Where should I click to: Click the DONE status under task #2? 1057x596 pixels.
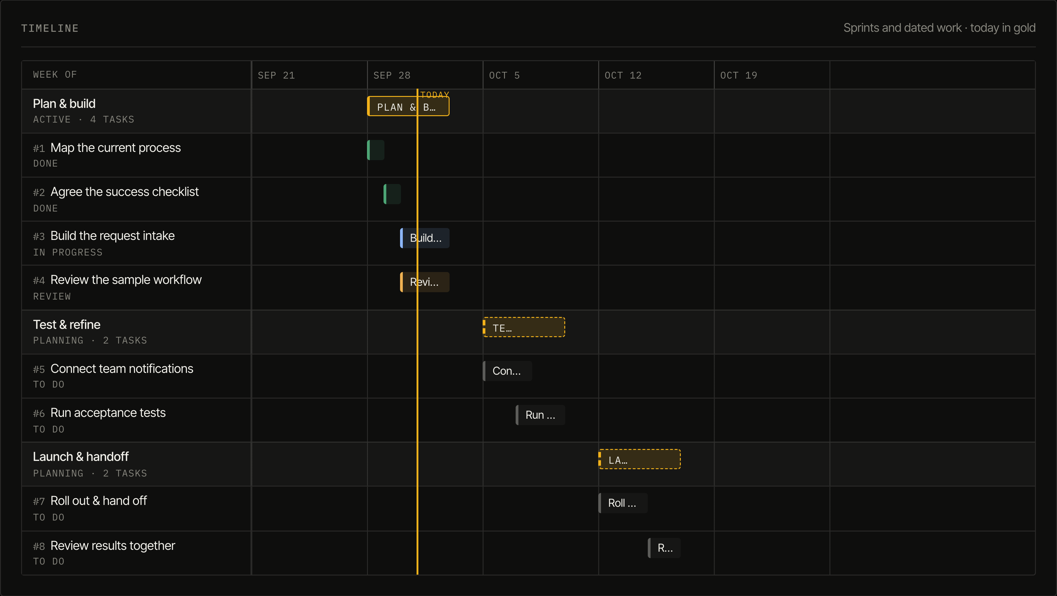point(46,208)
